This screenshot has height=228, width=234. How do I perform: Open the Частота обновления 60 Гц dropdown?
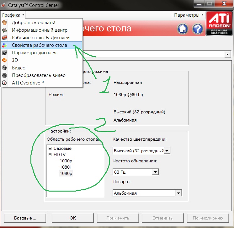pos(155,172)
